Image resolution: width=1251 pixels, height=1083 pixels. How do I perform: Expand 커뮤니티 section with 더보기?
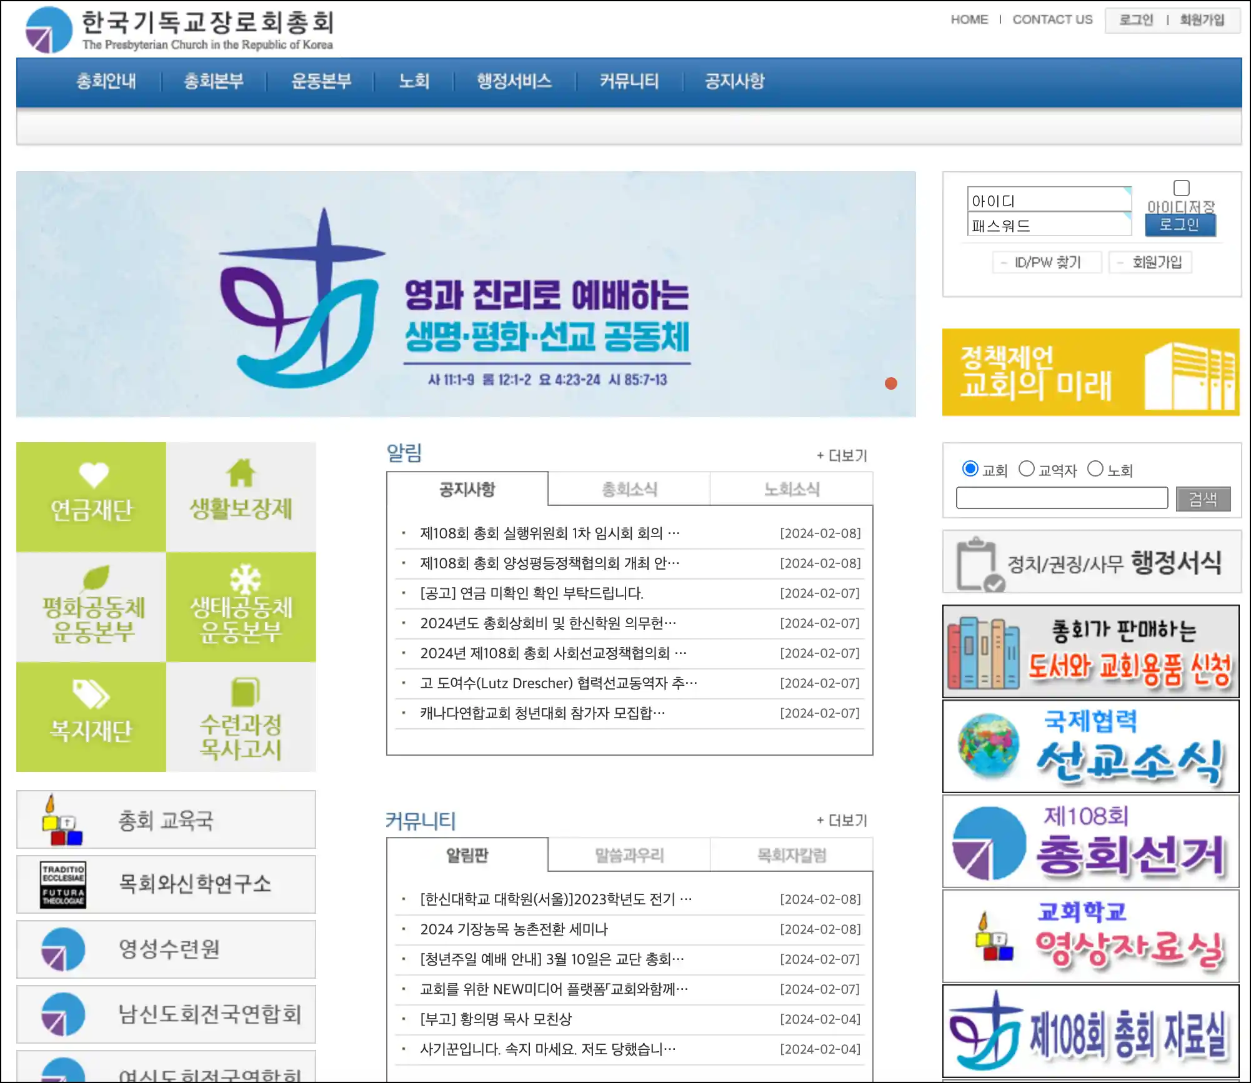842,820
